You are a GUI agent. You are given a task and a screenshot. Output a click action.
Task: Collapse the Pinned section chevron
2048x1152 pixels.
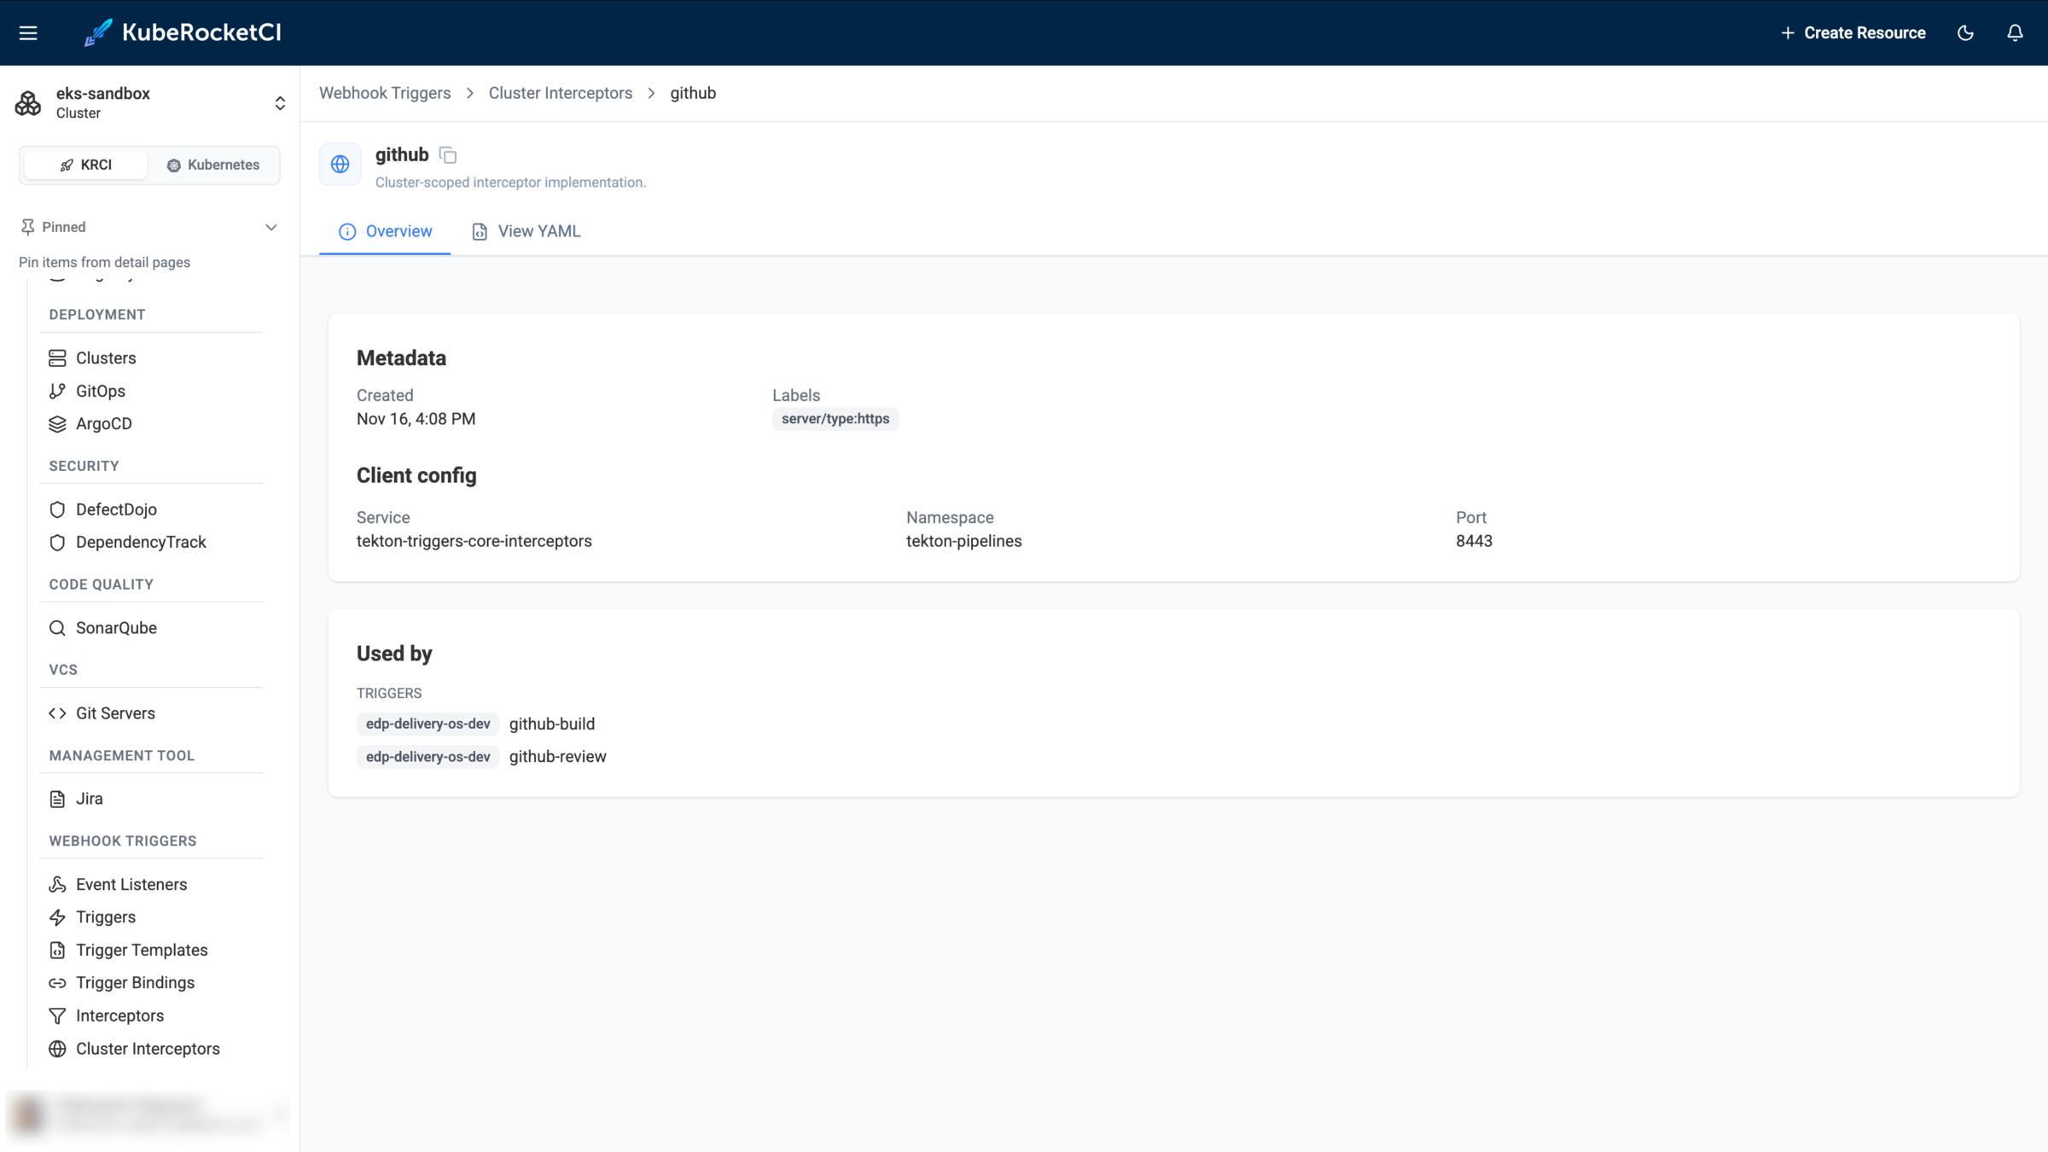pyautogui.click(x=271, y=227)
